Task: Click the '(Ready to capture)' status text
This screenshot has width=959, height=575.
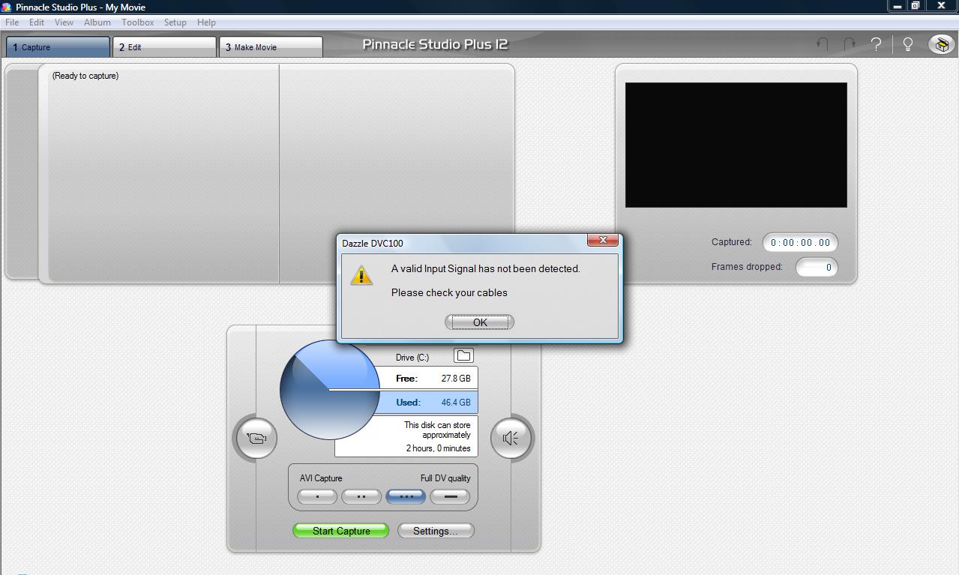Action: (85, 76)
